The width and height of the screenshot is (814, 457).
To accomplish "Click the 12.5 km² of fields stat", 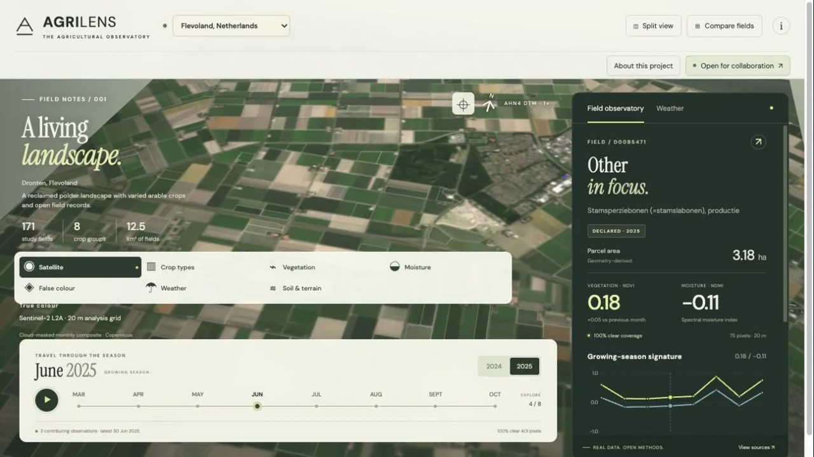I will [x=142, y=232].
